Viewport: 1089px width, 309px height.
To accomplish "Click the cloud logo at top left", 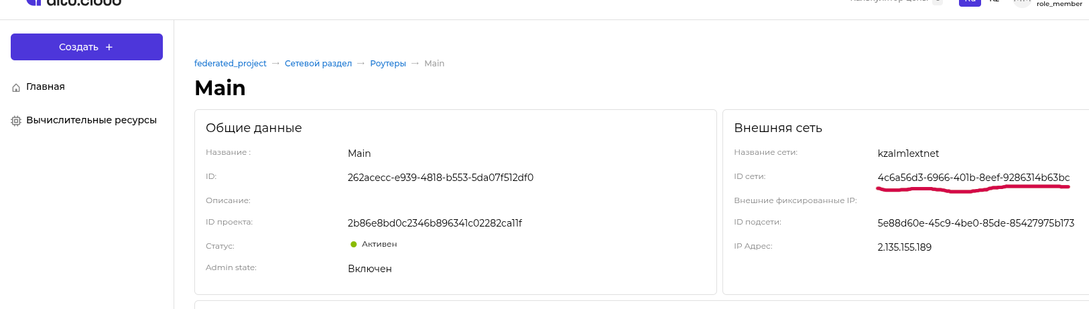I will (x=74, y=3).
